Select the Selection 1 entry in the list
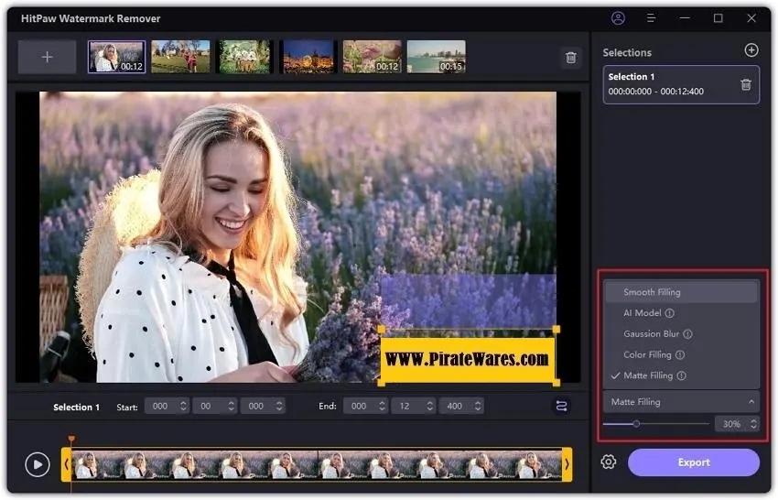778x500 pixels. pos(681,84)
